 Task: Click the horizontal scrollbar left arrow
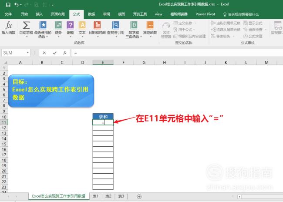(x=239, y=197)
